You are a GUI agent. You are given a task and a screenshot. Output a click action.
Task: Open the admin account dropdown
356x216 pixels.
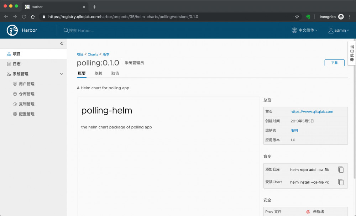(x=338, y=30)
